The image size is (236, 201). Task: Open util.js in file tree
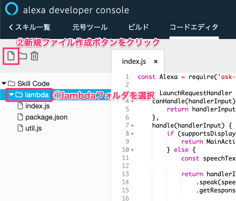pos(34,128)
